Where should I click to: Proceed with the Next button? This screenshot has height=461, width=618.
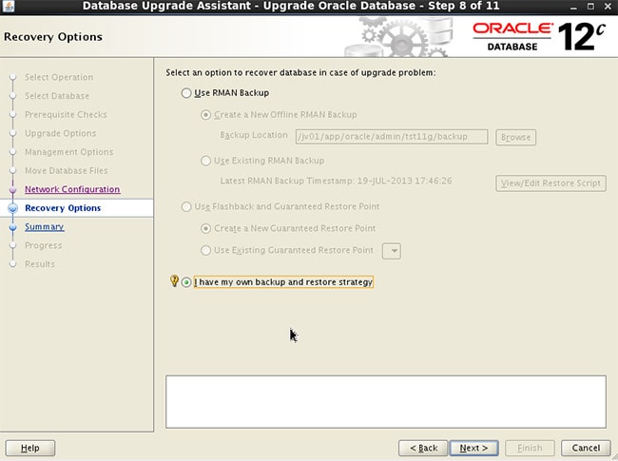tap(473, 448)
